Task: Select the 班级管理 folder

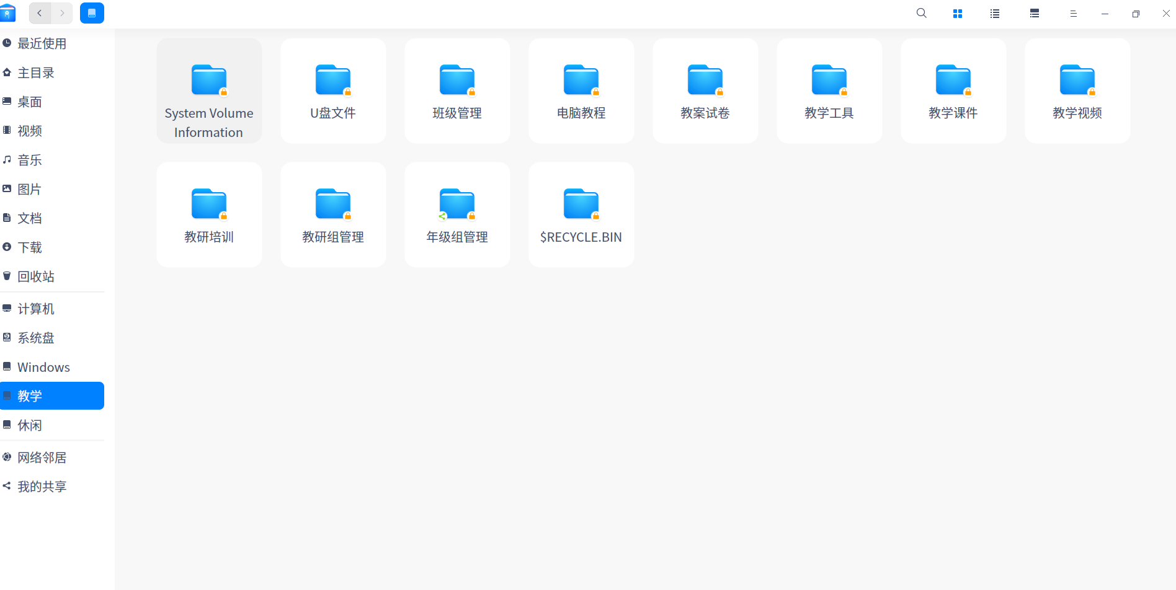Action: pos(457,91)
